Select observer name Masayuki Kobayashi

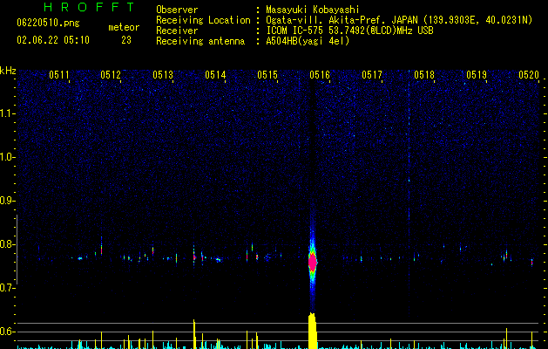313,10
